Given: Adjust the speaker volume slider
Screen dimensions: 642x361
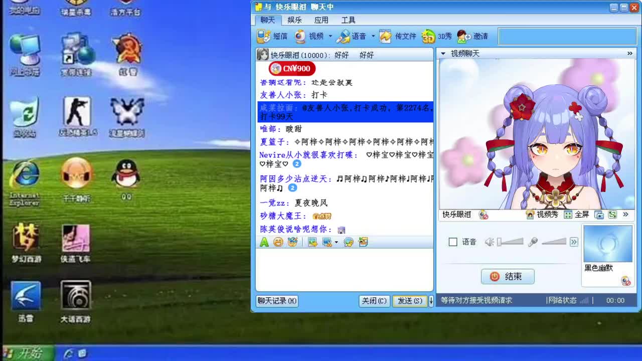Looking at the screenshot, I should click(510, 242).
